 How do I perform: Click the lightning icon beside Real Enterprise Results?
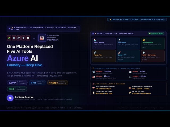tap(93, 68)
